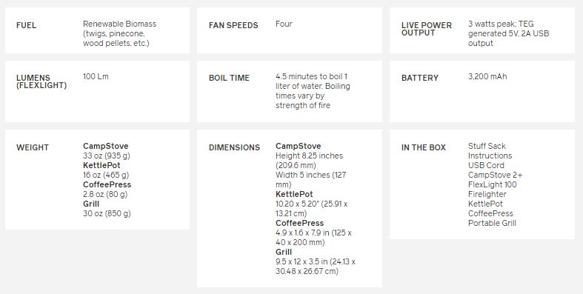The height and width of the screenshot is (294, 583).
Task: Click the LUMENS (FLEXLIGHT) label
Action: [x=41, y=81]
